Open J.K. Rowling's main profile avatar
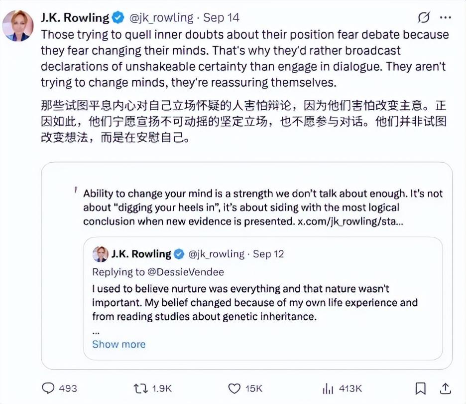This screenshot has height=404, width=466. coord(18,25)
